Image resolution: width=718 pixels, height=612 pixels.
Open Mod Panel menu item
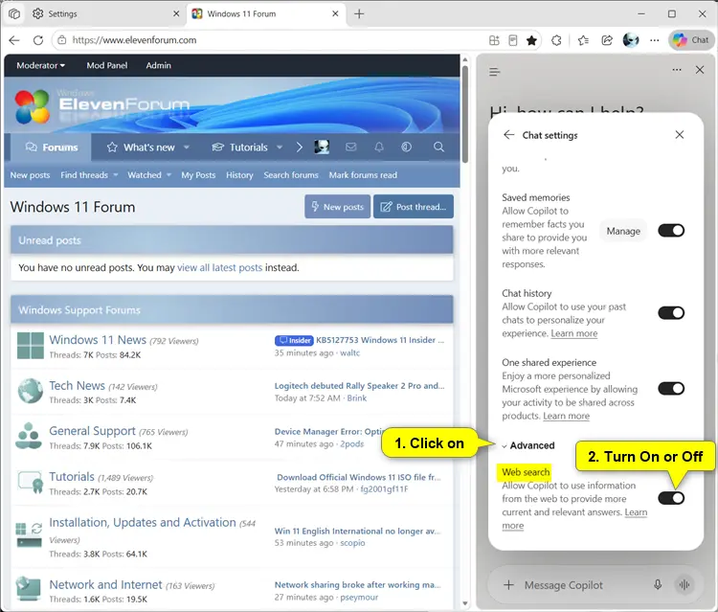pyautogui.click(x=107, y=65)
